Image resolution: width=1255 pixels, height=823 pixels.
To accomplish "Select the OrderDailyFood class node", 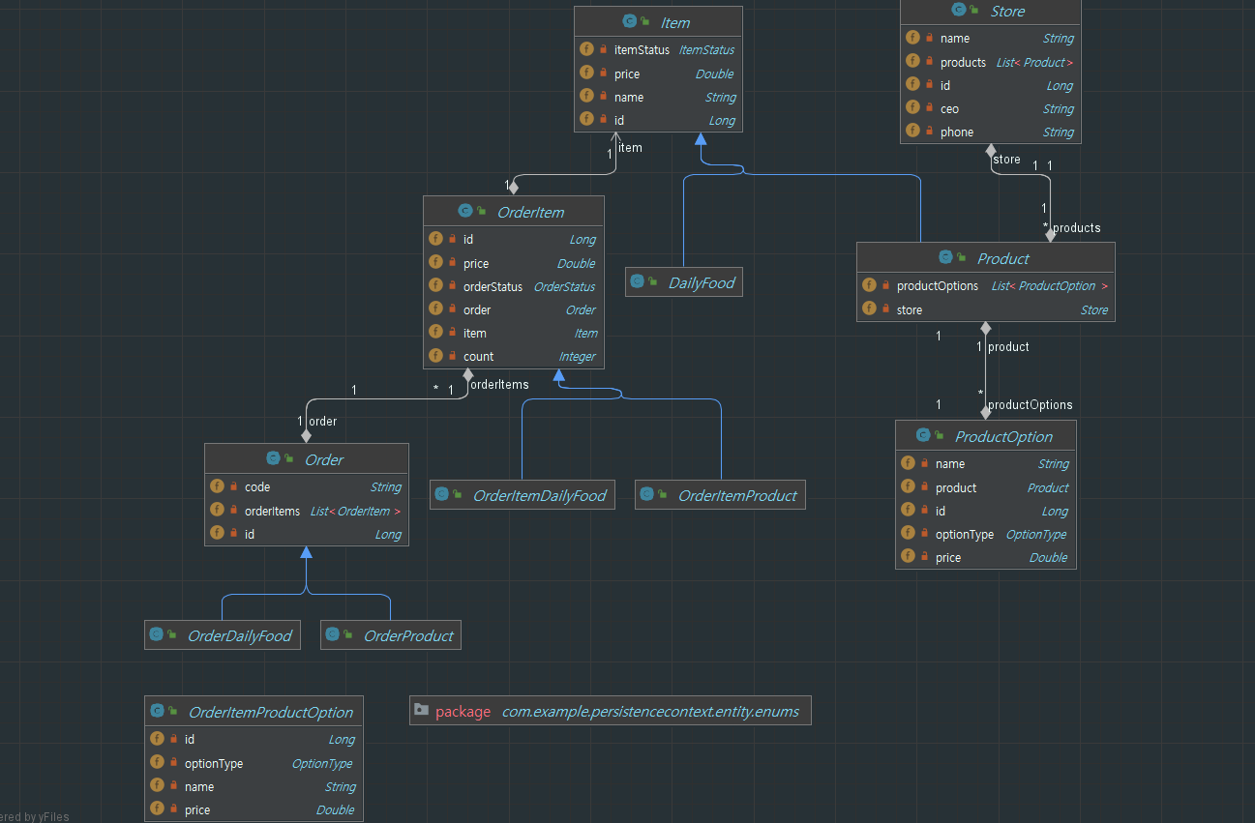I will (x=222, y=635).
